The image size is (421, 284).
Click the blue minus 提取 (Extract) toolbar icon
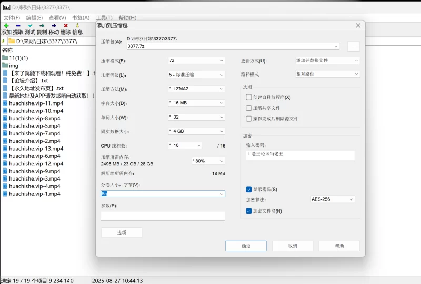18,25
